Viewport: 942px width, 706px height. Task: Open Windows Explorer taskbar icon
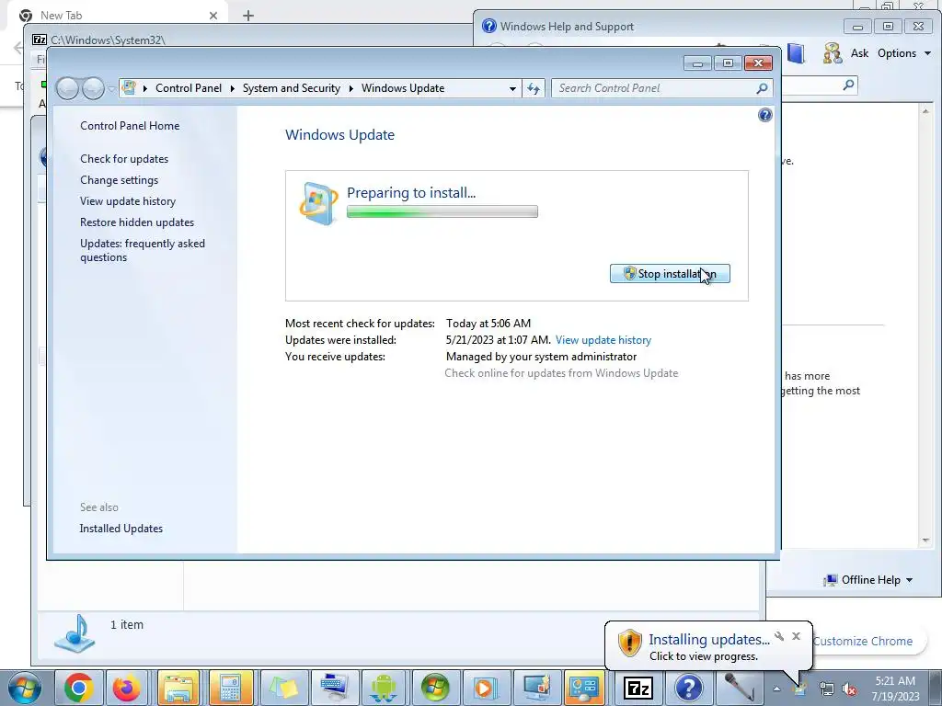point(178,688)
